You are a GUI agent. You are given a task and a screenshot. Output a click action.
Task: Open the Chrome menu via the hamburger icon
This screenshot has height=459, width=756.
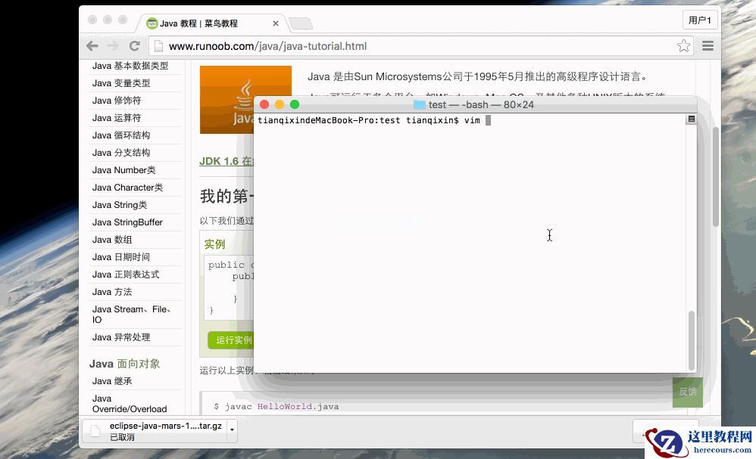coord(708,45)
